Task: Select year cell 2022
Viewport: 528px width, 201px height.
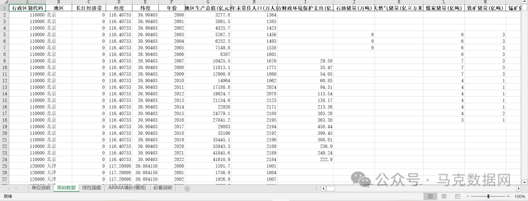Action: click(x=172, y=160)
